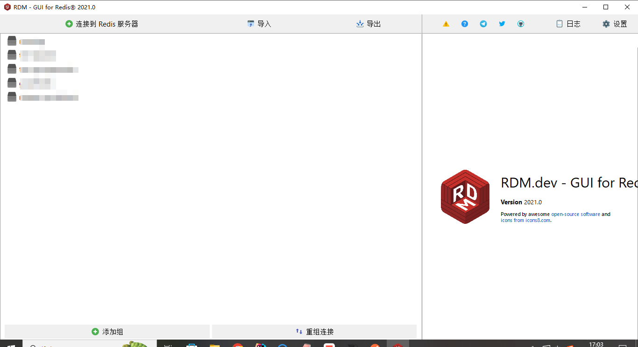Open 设置 settings
Viewport: 638px width, 347px height.
pyautogui.click(x=615, y=24)
